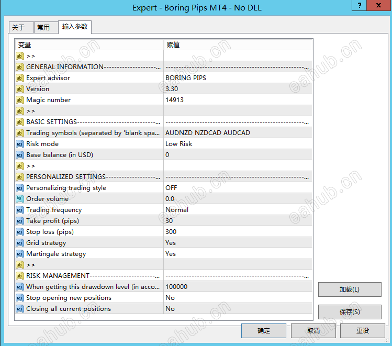Screen dimensions: 392x346
Task: Open Martingale strategy value Yes
Action: pyautogui.click(x=238, y=254)
